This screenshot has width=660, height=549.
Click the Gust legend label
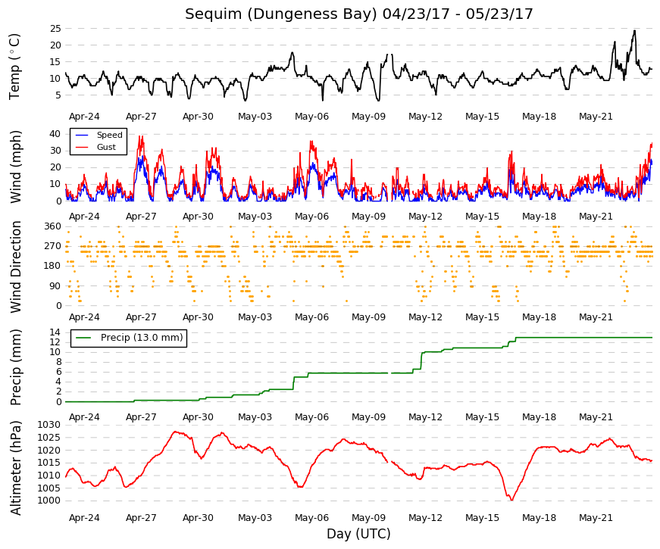pos(106,147)
